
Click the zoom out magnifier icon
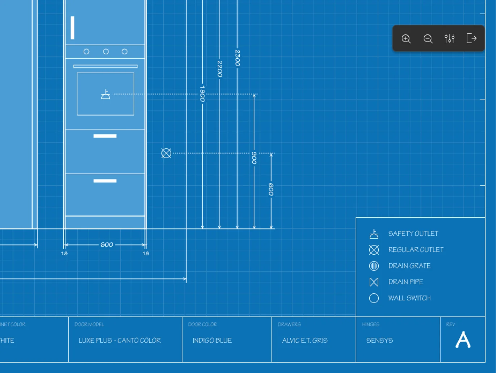coord(428,39)
